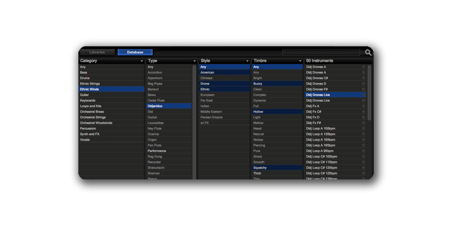The height and width of the screenshot is (225, 451).
Task: Favorite the Didj Loop A 100bpm star
Action: pyautogui.click(x=364, y=128)
